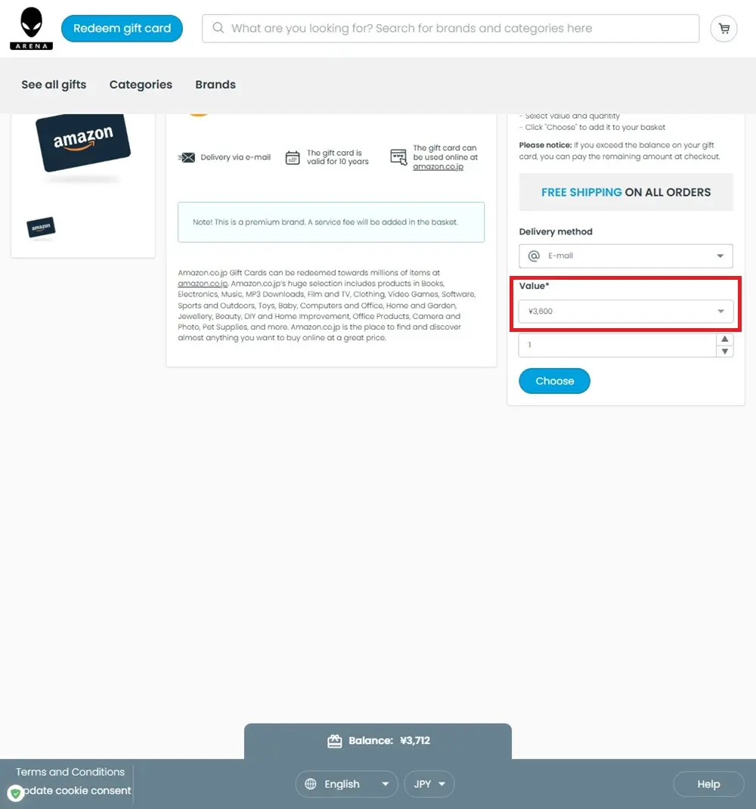This screenshot has height=809, width=756.
Task: Click the Alienware Arena logo
Action: pos(32,29)
